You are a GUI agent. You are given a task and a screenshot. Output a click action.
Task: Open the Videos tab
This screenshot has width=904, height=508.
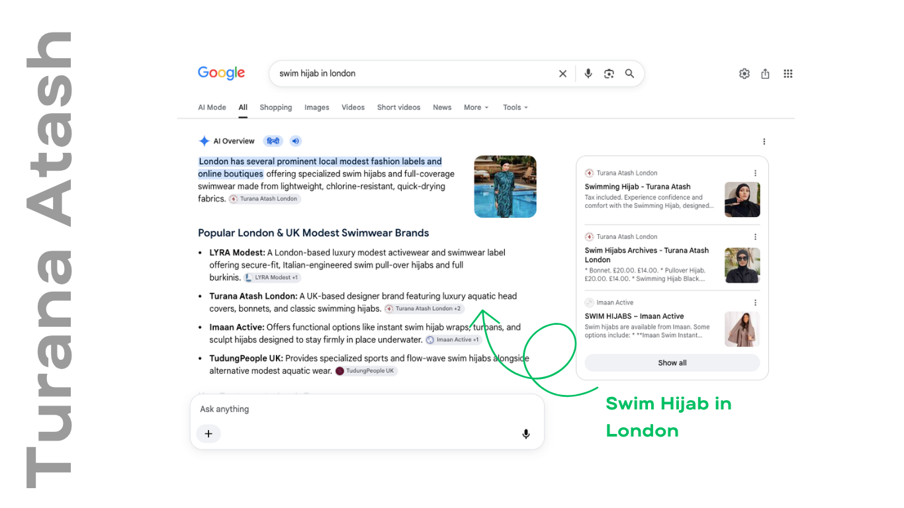coord(353,107)
